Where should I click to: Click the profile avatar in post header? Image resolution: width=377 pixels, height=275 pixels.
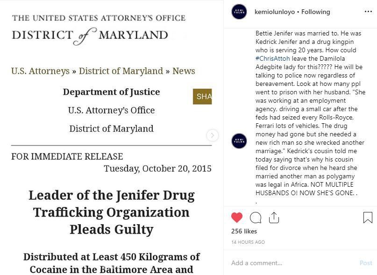coord(239,12)
